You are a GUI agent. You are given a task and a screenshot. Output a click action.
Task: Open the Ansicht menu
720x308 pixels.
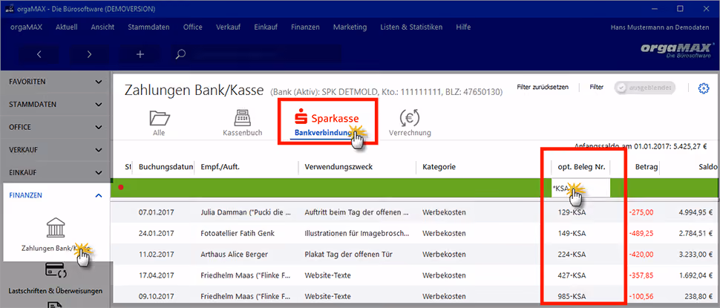[103, 27]
